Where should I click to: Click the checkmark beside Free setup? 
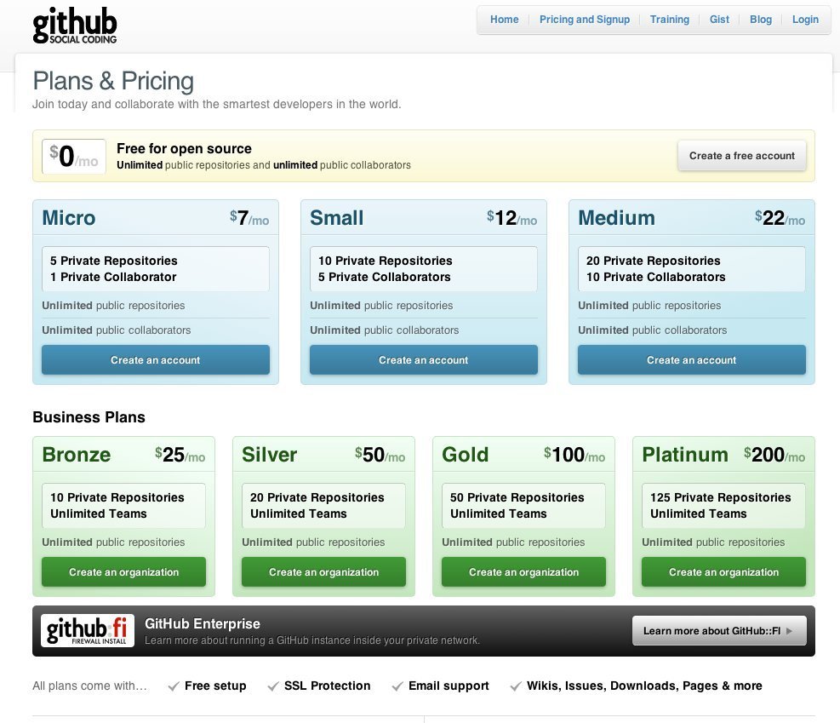[x=174, y=686]
